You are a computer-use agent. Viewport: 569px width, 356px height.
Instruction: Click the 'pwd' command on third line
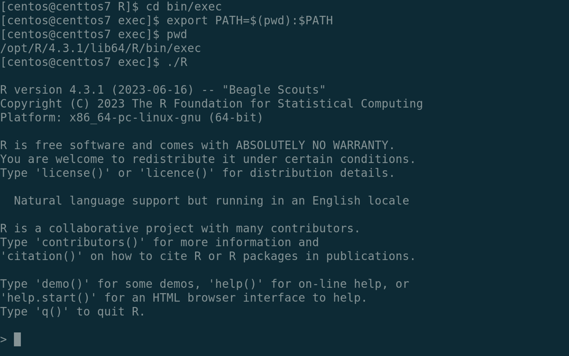(x=177, y=34)
